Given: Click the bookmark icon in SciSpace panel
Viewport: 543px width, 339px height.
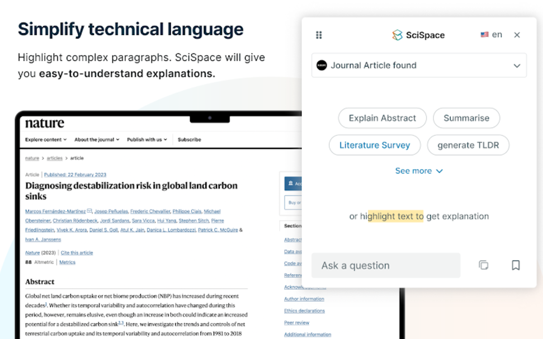Looking at the screenshot, I should point(516,265).
